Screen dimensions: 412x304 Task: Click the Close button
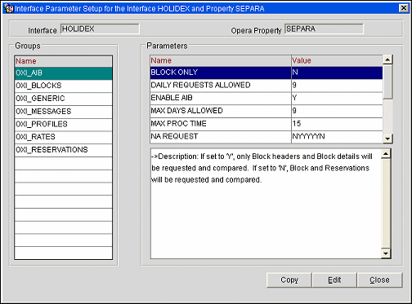click(379, 280)
